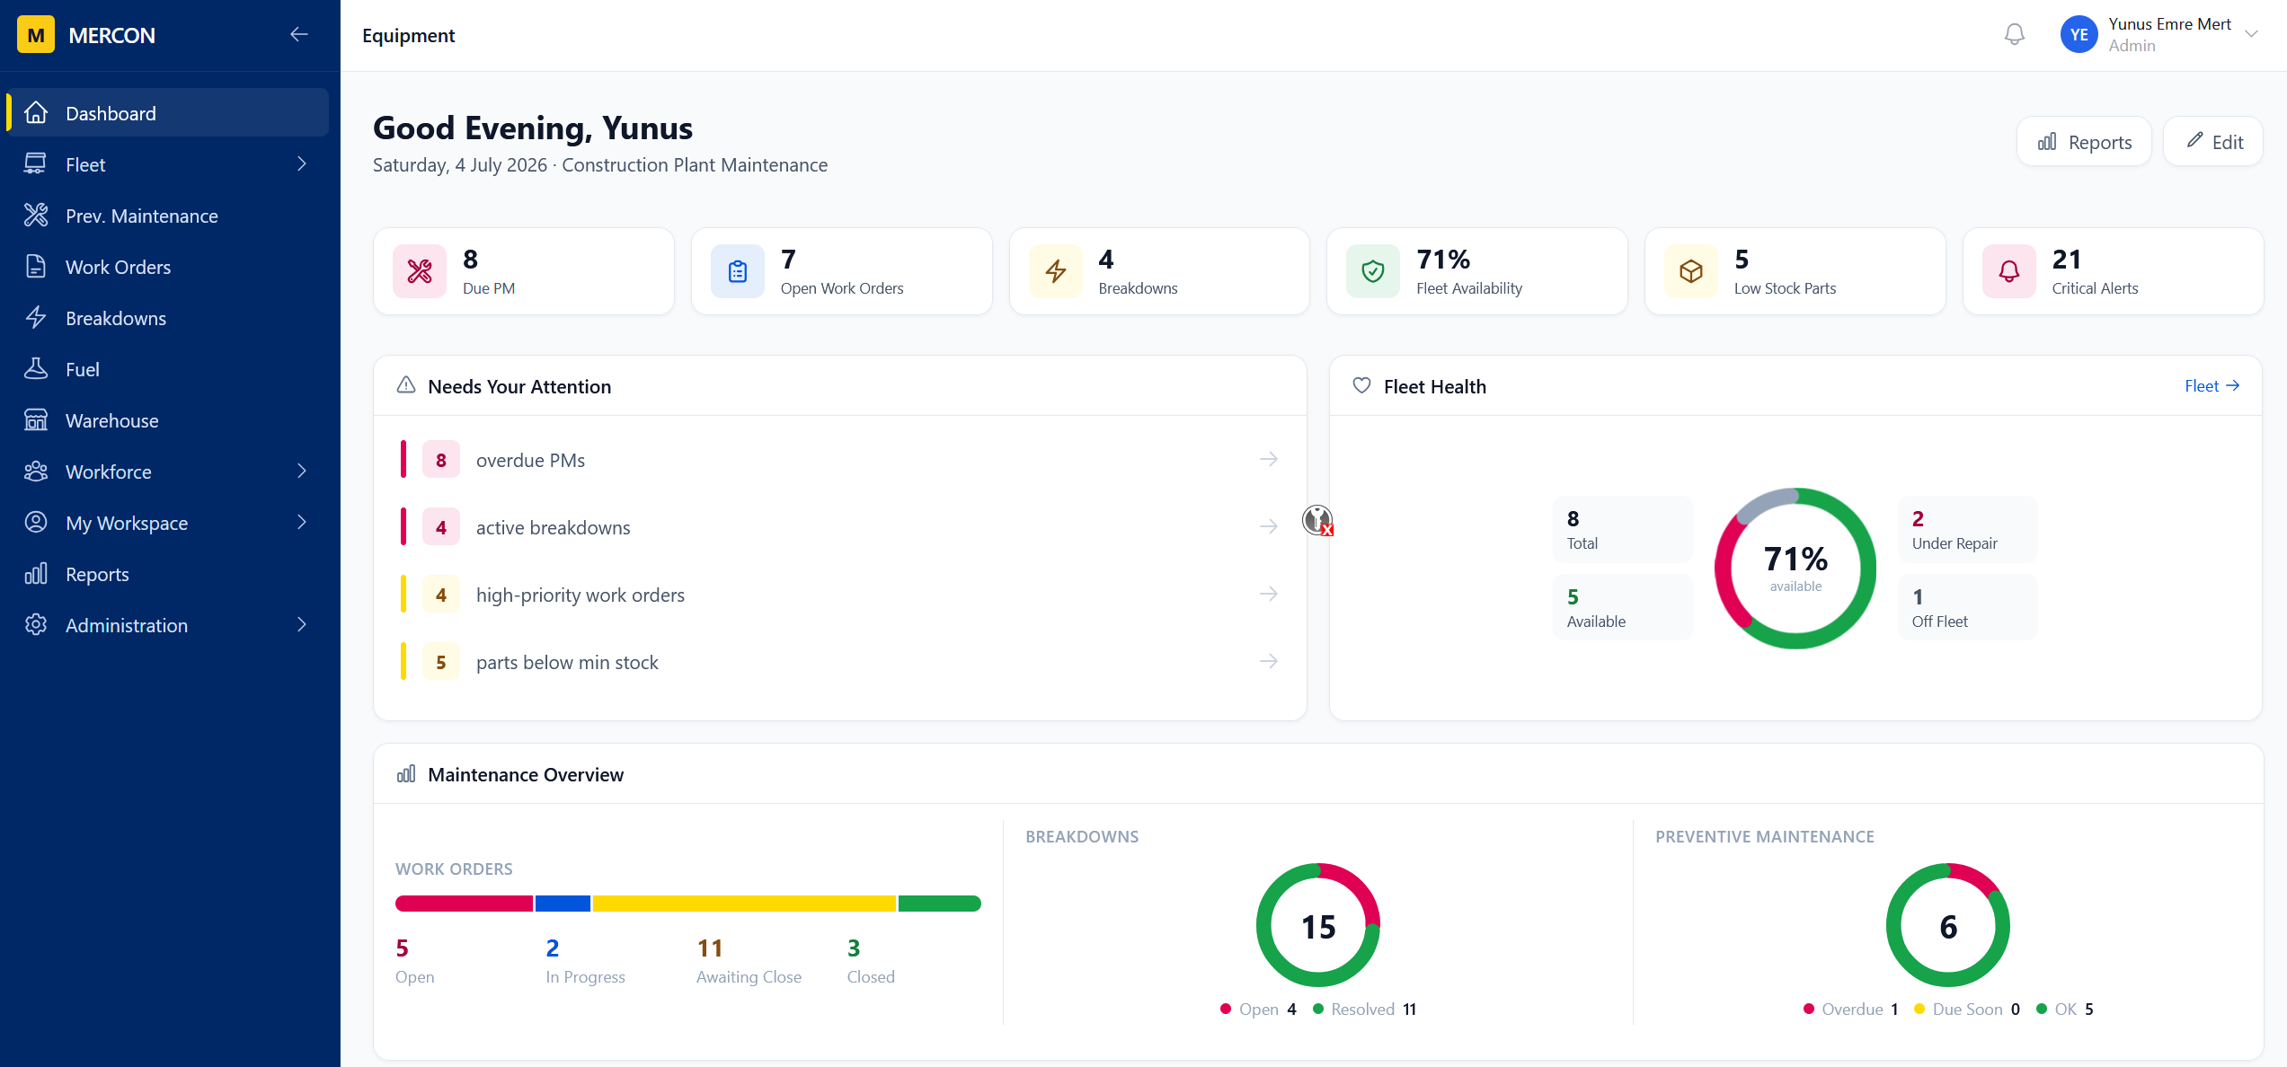
Task: Click the arrow on active breakdowns row
Action: 1269,527
